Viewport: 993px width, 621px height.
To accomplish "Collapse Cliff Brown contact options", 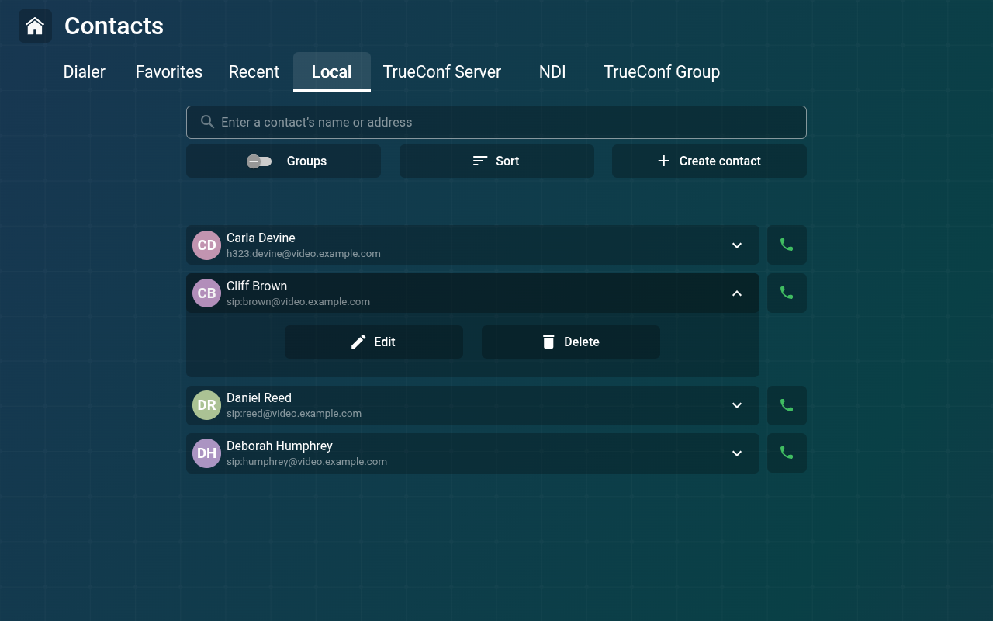I will pyautogui.click(x=737, y=293).
